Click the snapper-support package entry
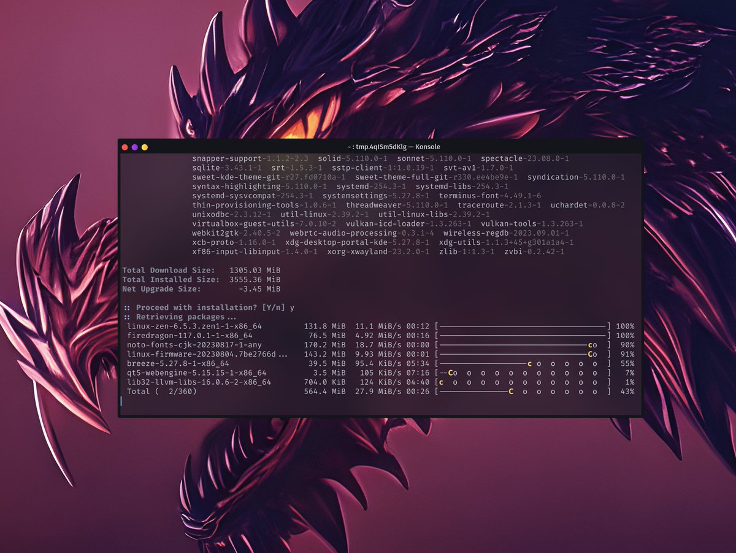736x553 pixels. click(250, 158)
